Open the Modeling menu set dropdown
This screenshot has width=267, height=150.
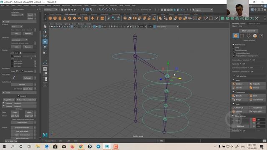[50, 10]
